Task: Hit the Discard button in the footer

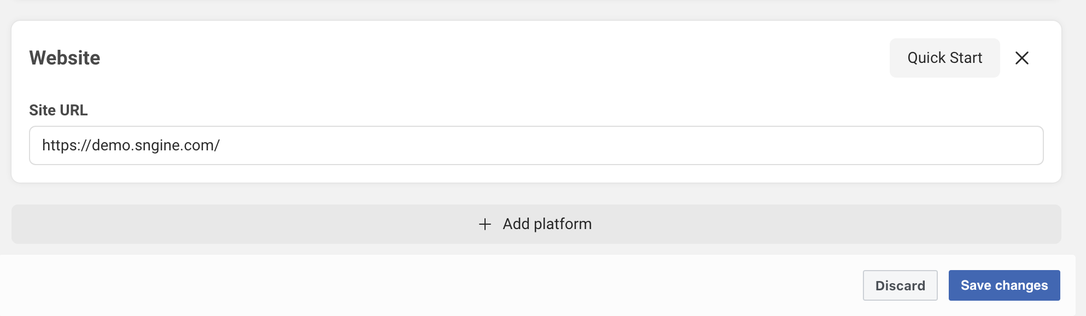Action: 900,285
